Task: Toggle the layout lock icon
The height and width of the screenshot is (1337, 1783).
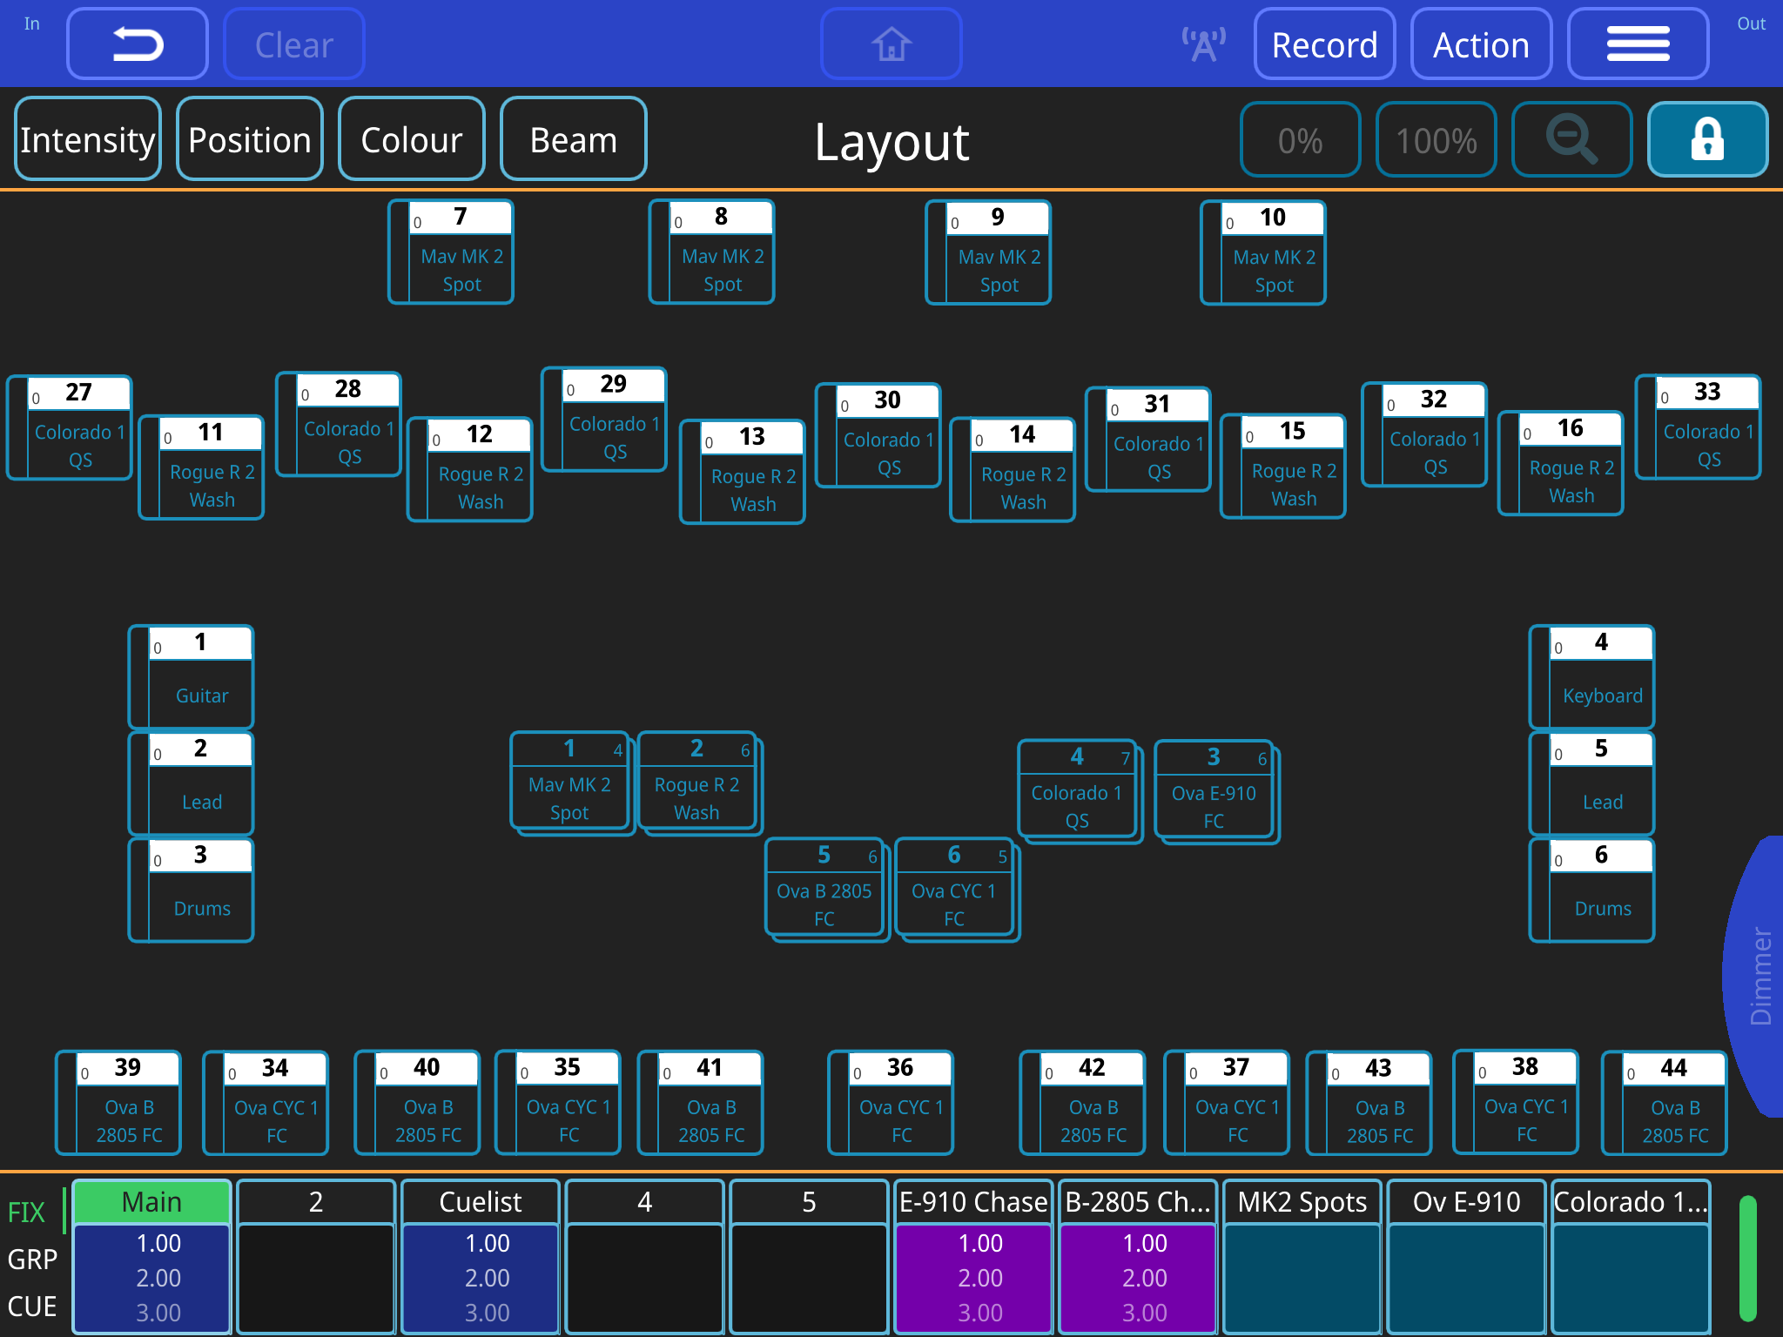Action: [1706, 138]
